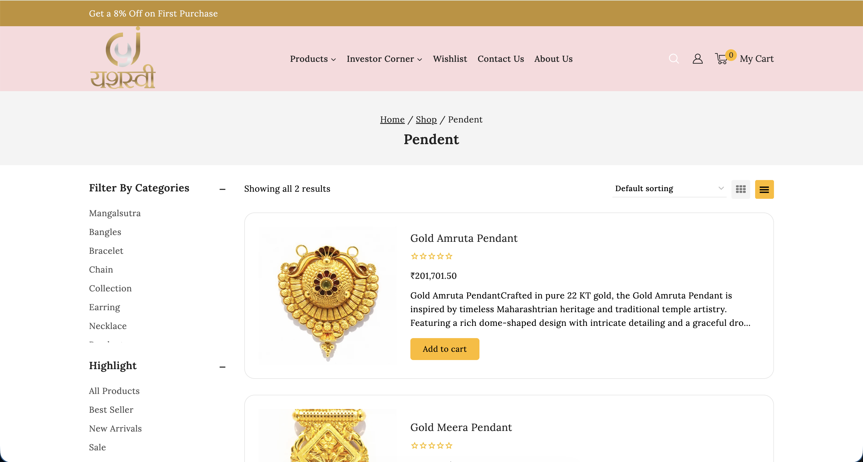Expand the Investor Corner menu
This screenshot has width=863, height=462.
click(x=384, y=59)
